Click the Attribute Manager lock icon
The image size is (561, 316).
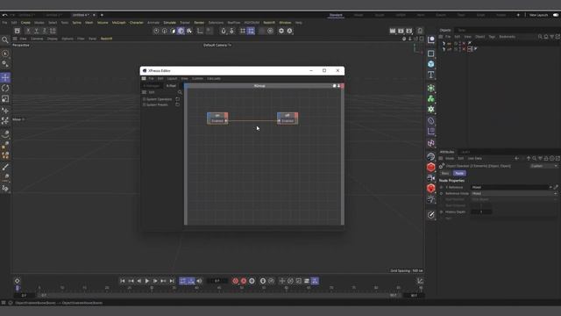(546, 158)
